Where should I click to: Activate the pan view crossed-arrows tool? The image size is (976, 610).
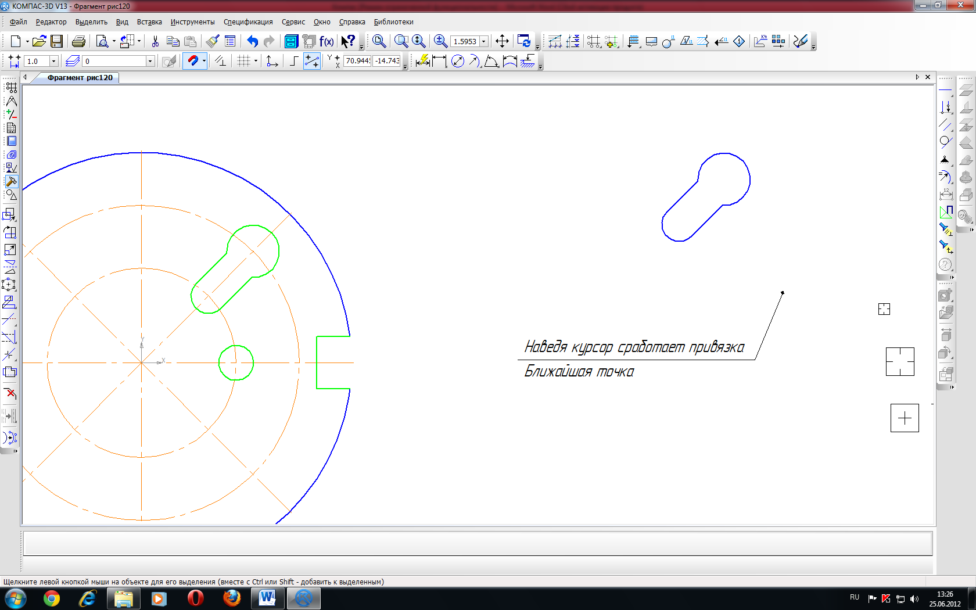502,41
